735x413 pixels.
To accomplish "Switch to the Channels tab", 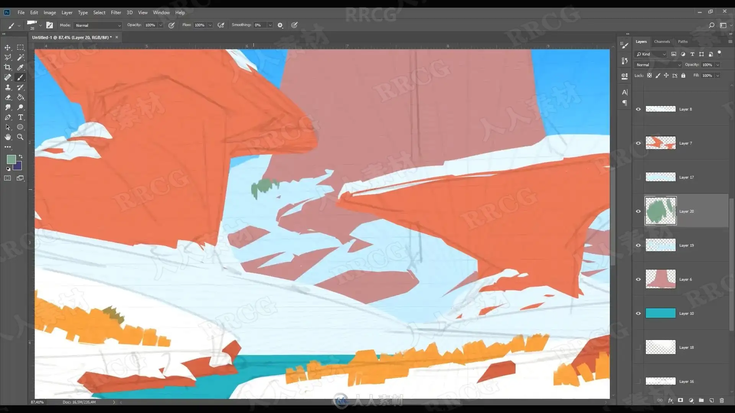I will tap(662, 42).
